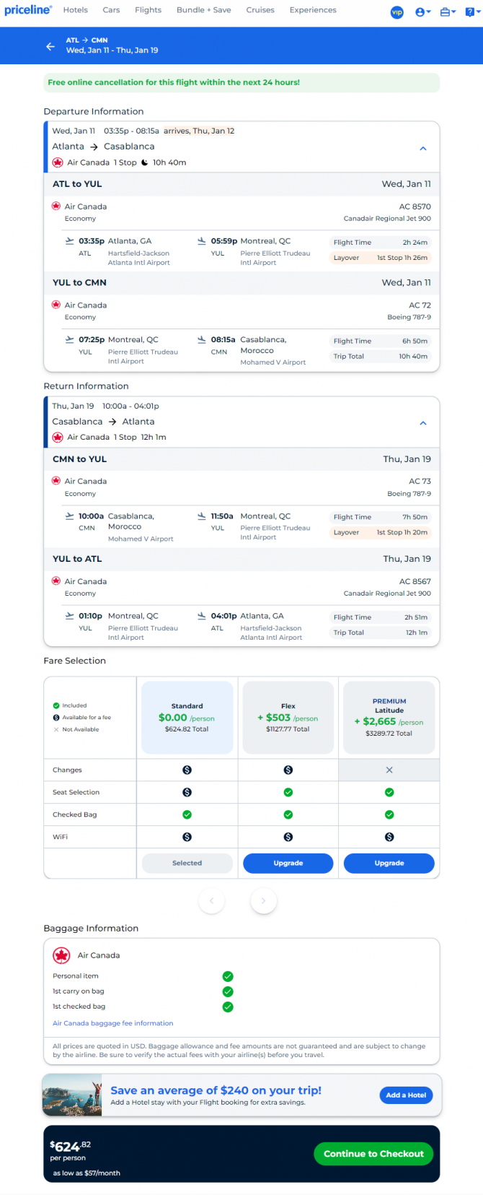The width and height of the screenshot is (483, 1195).
Task: Click the Layover 1st Stop 1h 26m badge
Action: coord(381,258)
